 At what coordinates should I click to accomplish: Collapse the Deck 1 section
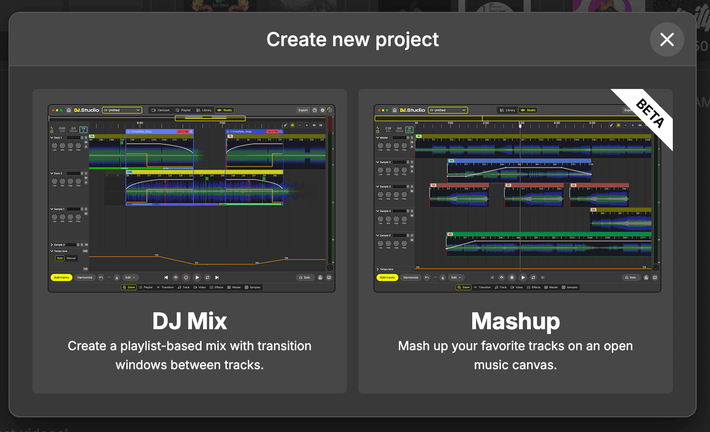click(x=52, y=138)
